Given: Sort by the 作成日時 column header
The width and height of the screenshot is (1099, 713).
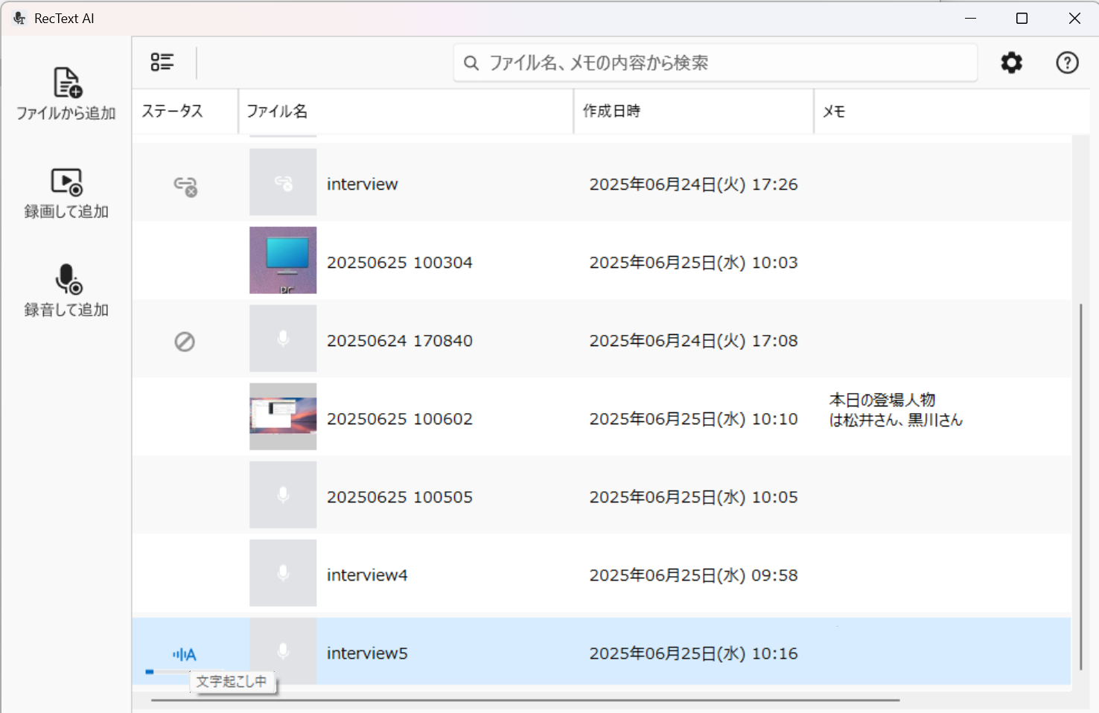Looking at the screenshot, I should point(611,111).
